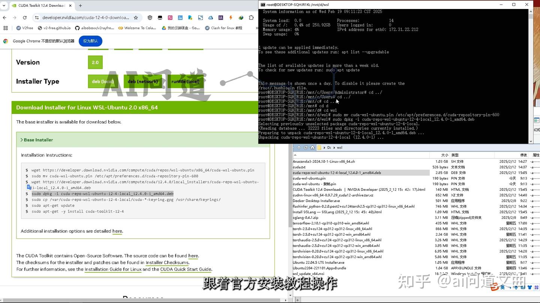This screenshot has height=303, width=540.
Task: Click the up-arrow icon in file explorer toolbar
Action: 298,147
